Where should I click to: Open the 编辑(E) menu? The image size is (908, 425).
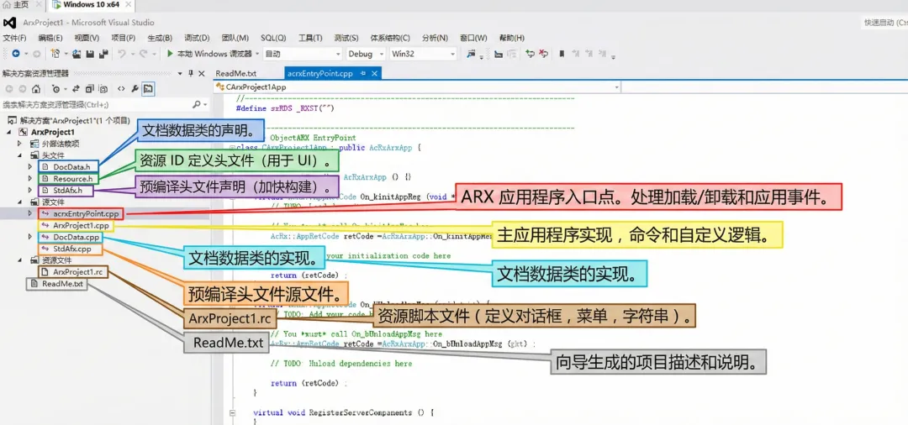pos(50,38)
